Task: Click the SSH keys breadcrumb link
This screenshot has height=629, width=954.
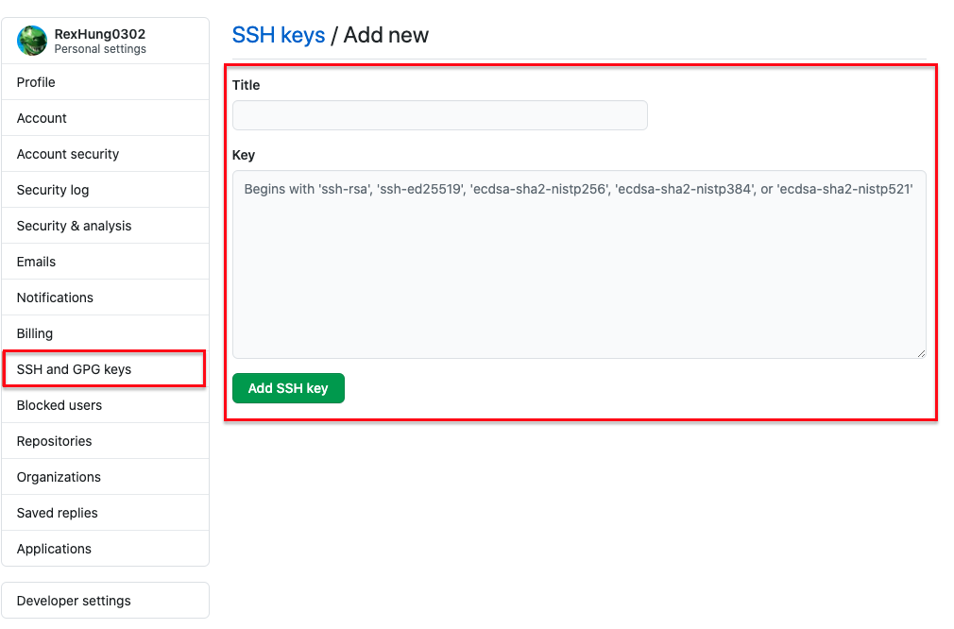Action: tap(278, 36)
